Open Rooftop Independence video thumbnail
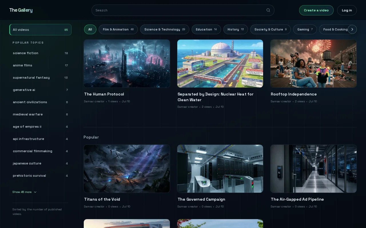 (x=314, y=64)
